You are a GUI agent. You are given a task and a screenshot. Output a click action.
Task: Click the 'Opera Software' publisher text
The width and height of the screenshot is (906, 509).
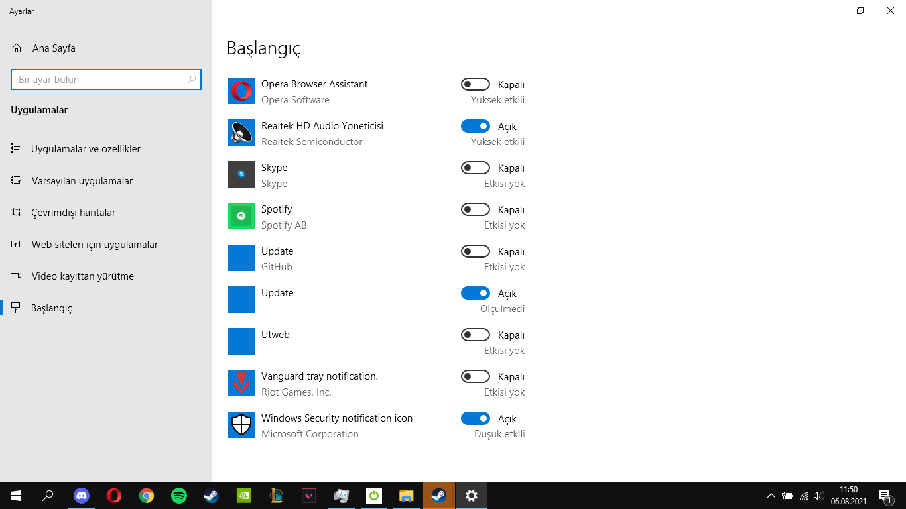[x=295, y=100]
